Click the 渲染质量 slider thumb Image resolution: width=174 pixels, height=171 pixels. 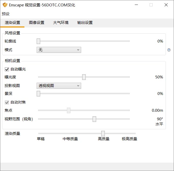tap(103, 133)
